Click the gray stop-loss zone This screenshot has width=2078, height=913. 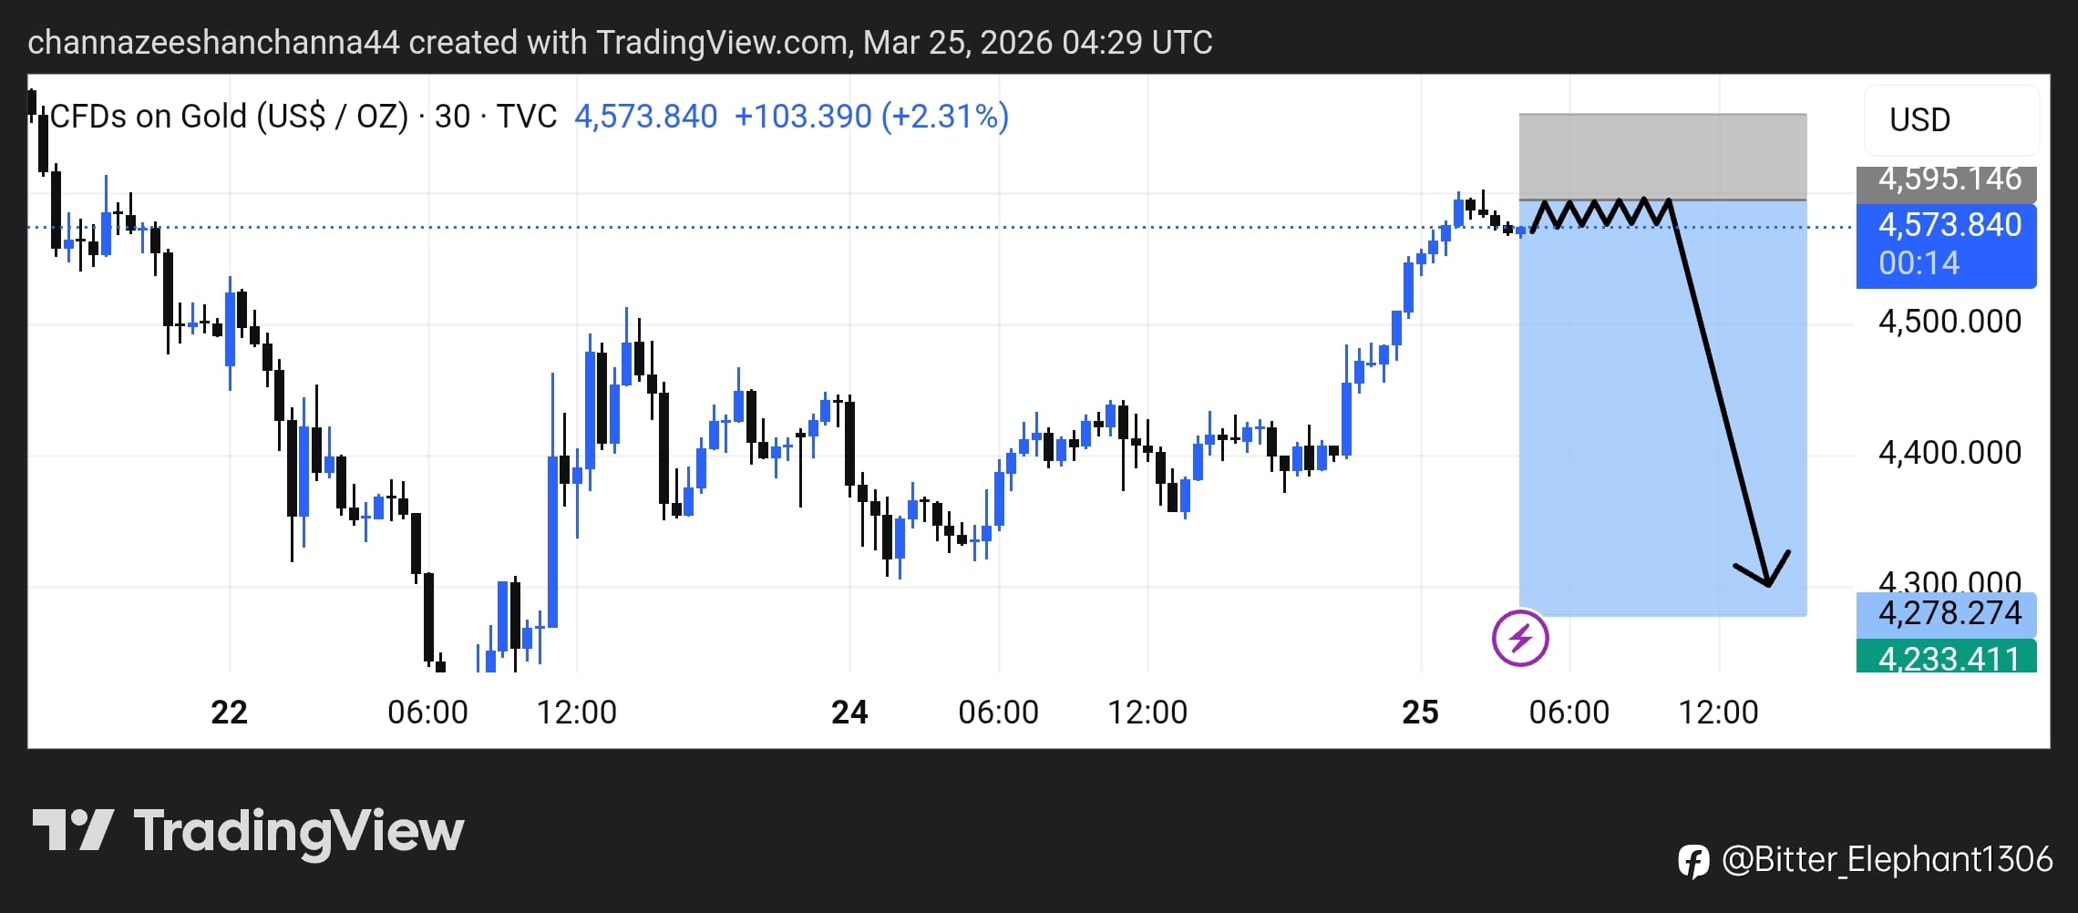point(1662,156)
